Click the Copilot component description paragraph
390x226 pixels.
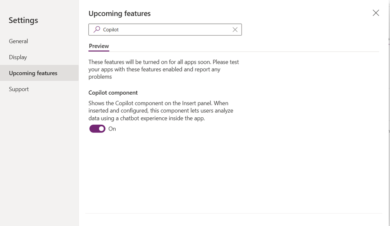[161, 111]
